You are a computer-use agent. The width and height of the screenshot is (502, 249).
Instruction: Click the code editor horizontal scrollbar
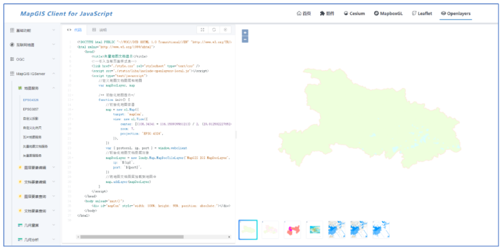(132, 237)
